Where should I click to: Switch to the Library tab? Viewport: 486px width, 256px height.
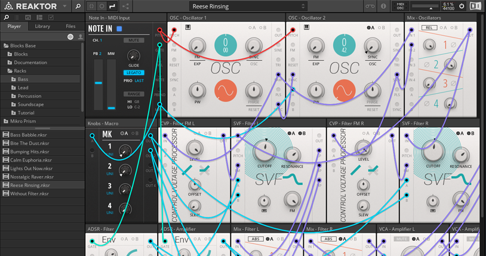(x=42, y=26)
